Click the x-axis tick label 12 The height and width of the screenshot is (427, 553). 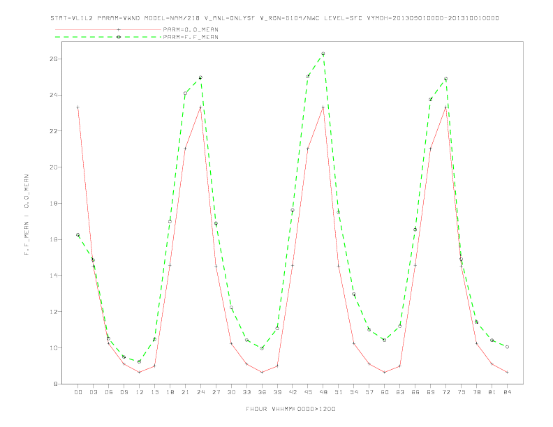point(140,392)
